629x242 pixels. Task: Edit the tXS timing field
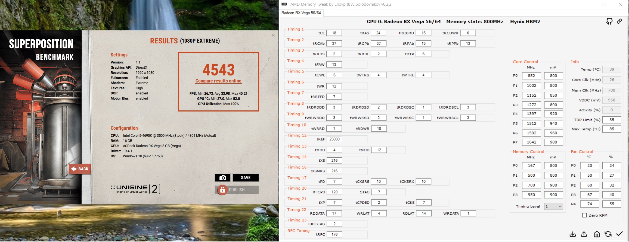click(334, 161)
